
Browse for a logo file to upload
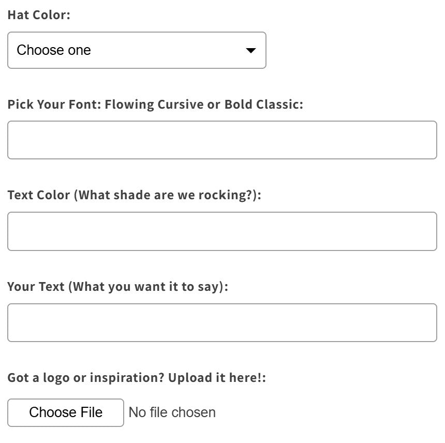point(66,412)
